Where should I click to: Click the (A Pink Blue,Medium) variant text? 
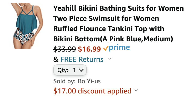[x=136, y=39]
